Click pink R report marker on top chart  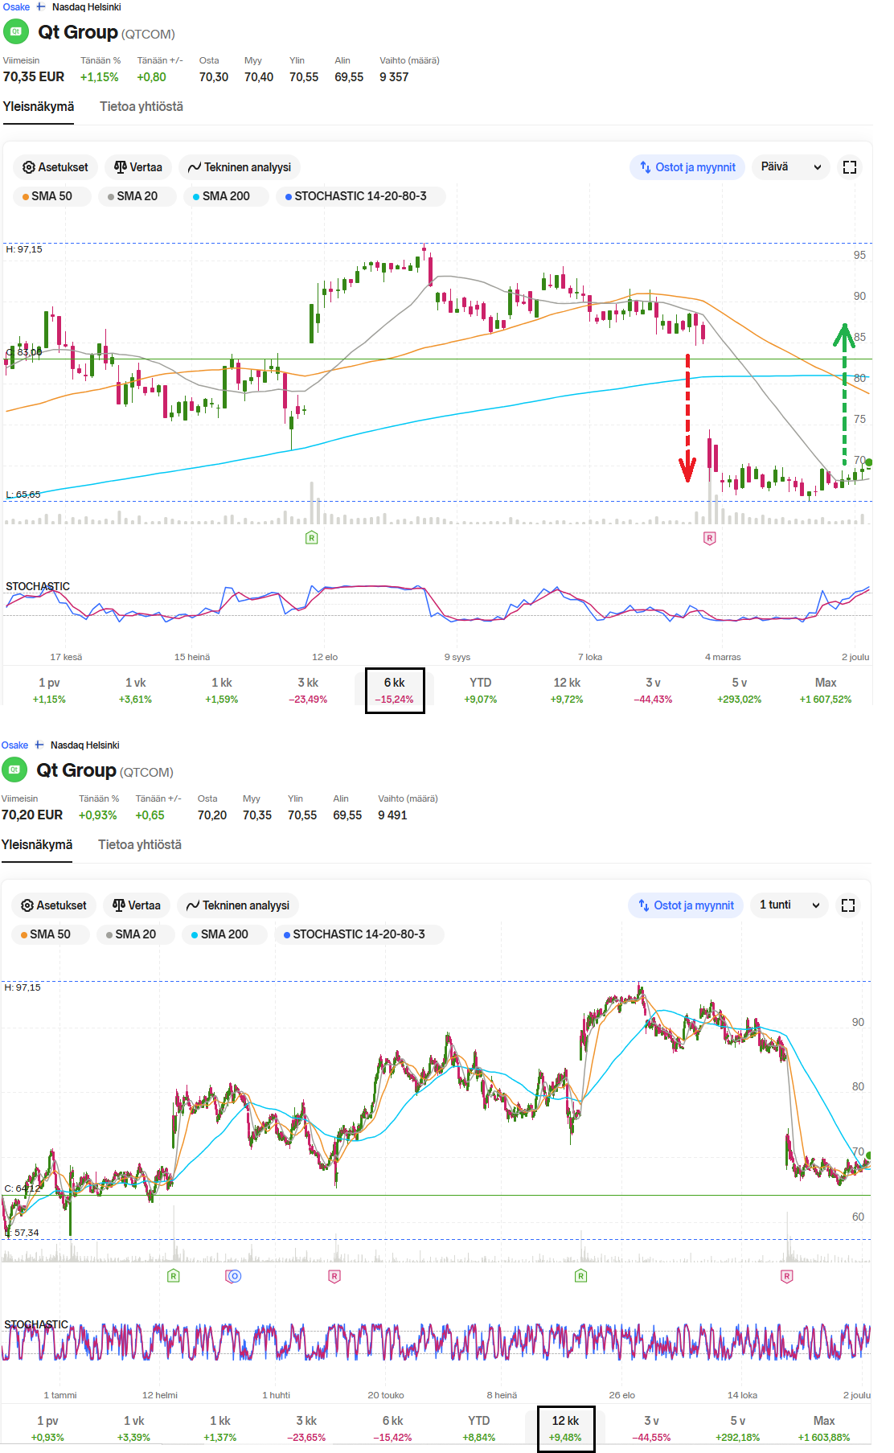[709, 537]
